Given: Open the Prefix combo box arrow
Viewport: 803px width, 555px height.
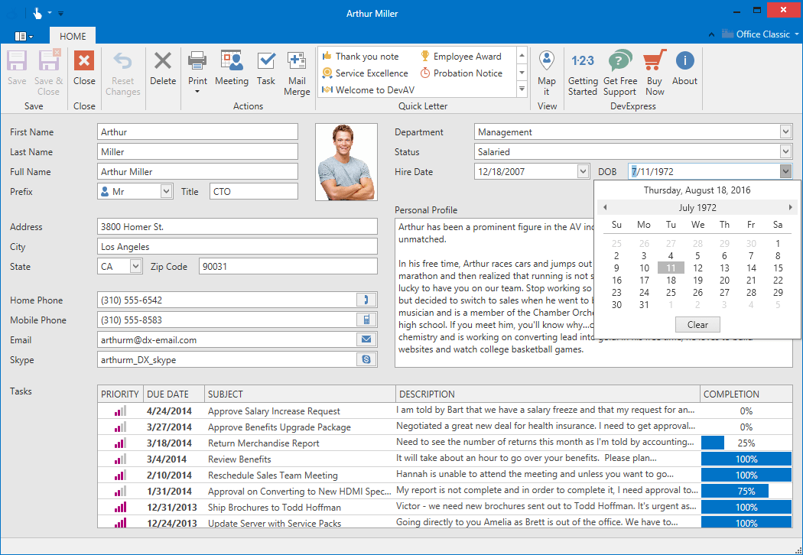Looking at the screenshot, I should click(x=166, y=192).
